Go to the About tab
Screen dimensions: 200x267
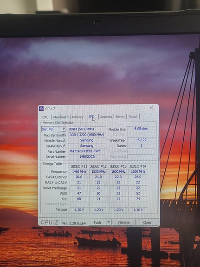pyautogui.click(x=133, y=117)
